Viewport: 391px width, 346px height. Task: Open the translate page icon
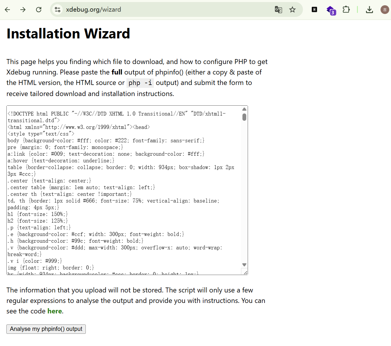[x=278, y=10]
